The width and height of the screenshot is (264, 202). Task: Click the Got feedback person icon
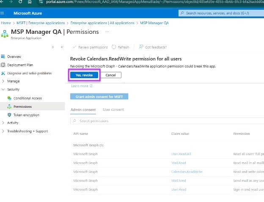click(141, 47)
